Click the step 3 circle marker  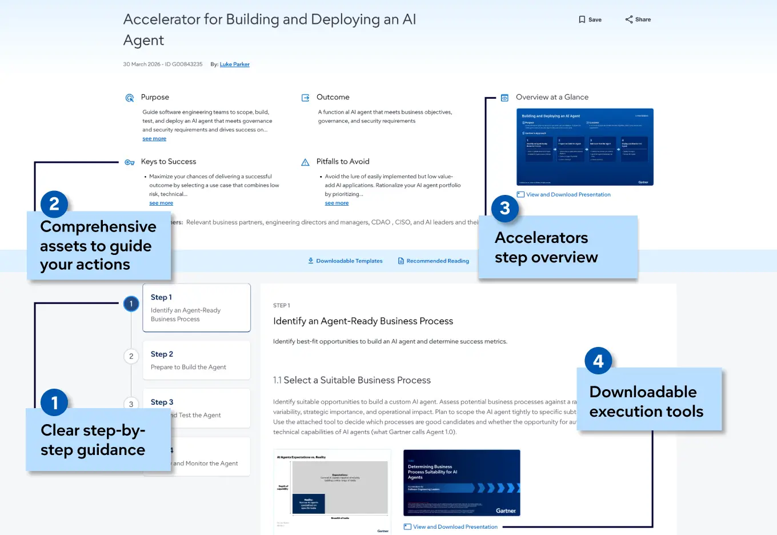[x=131, y=404]
